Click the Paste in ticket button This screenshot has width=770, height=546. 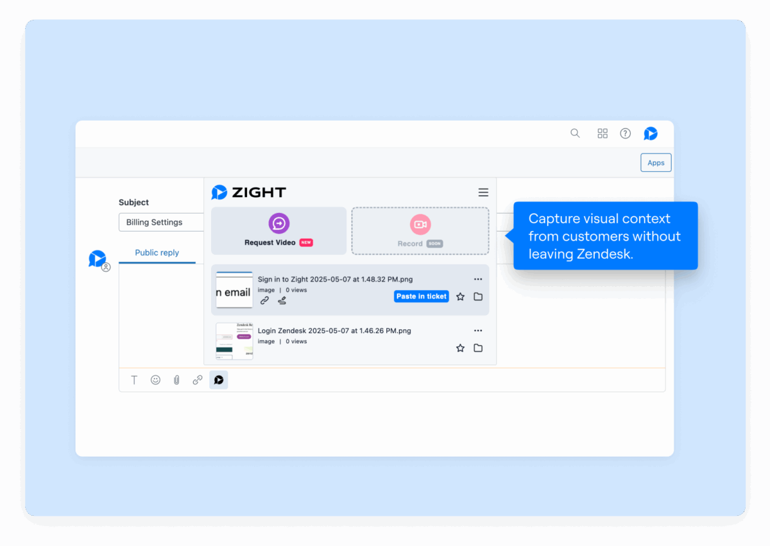click(x=421, y=296)
